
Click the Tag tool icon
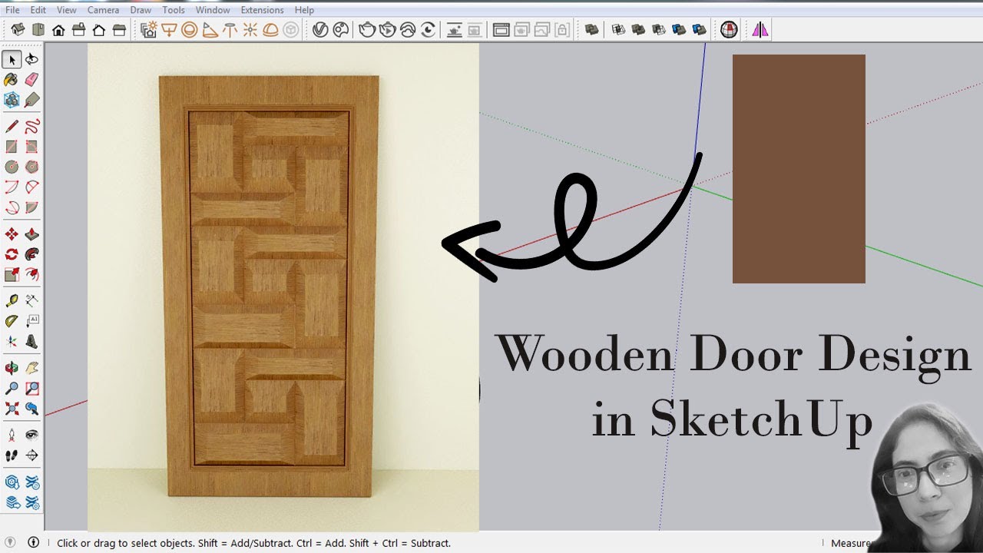31,100
